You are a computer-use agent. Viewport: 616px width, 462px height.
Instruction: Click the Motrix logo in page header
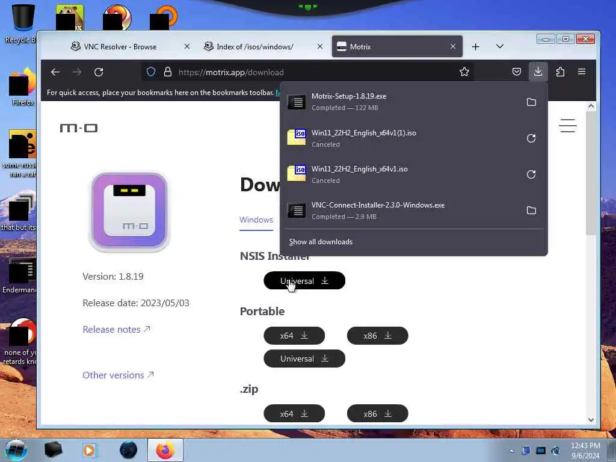[79, 128]
